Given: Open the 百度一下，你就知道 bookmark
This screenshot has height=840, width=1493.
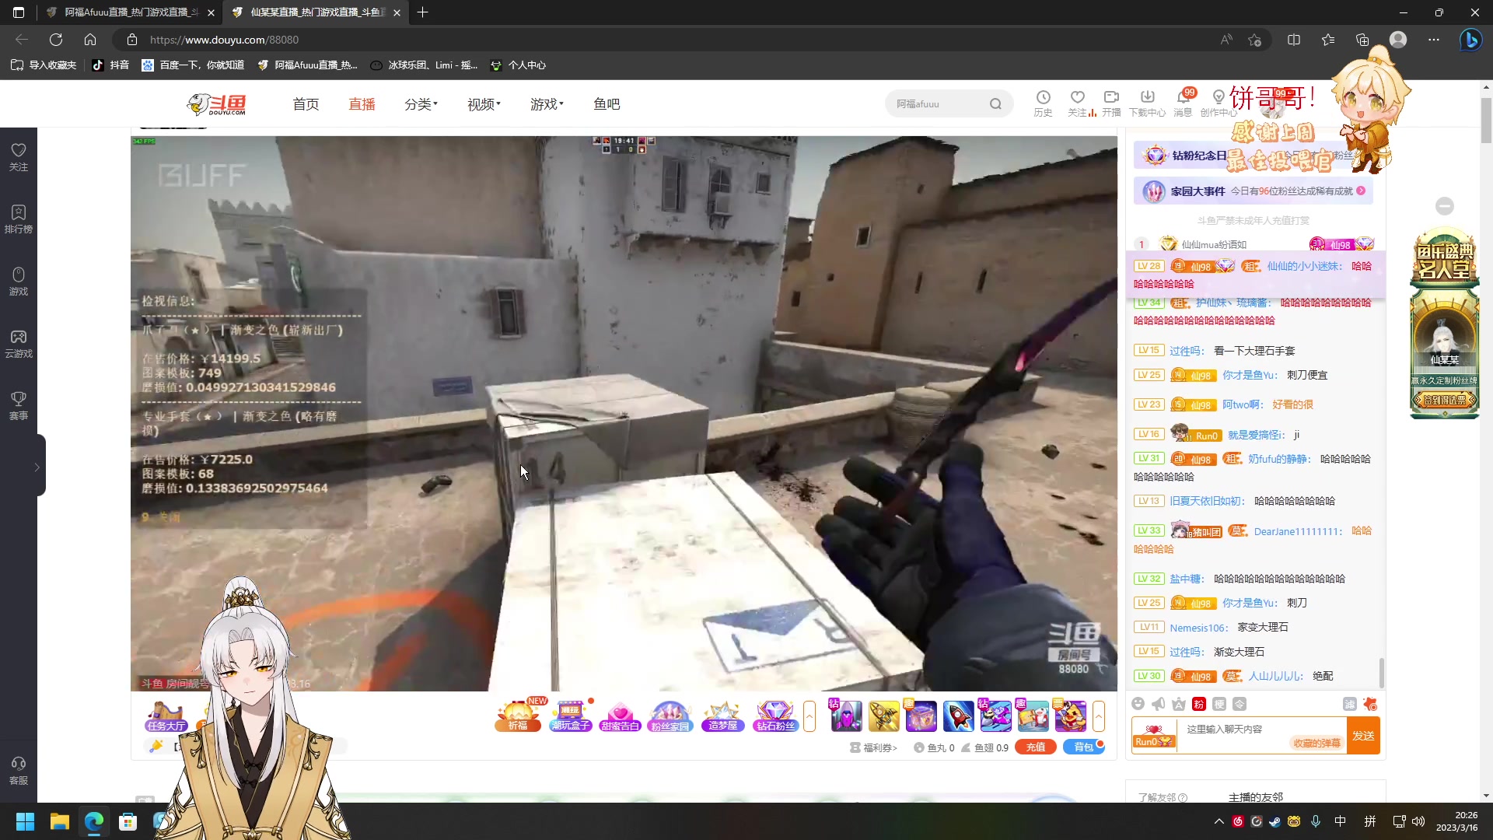Looking at the screenshot, I should pos(193,65).
